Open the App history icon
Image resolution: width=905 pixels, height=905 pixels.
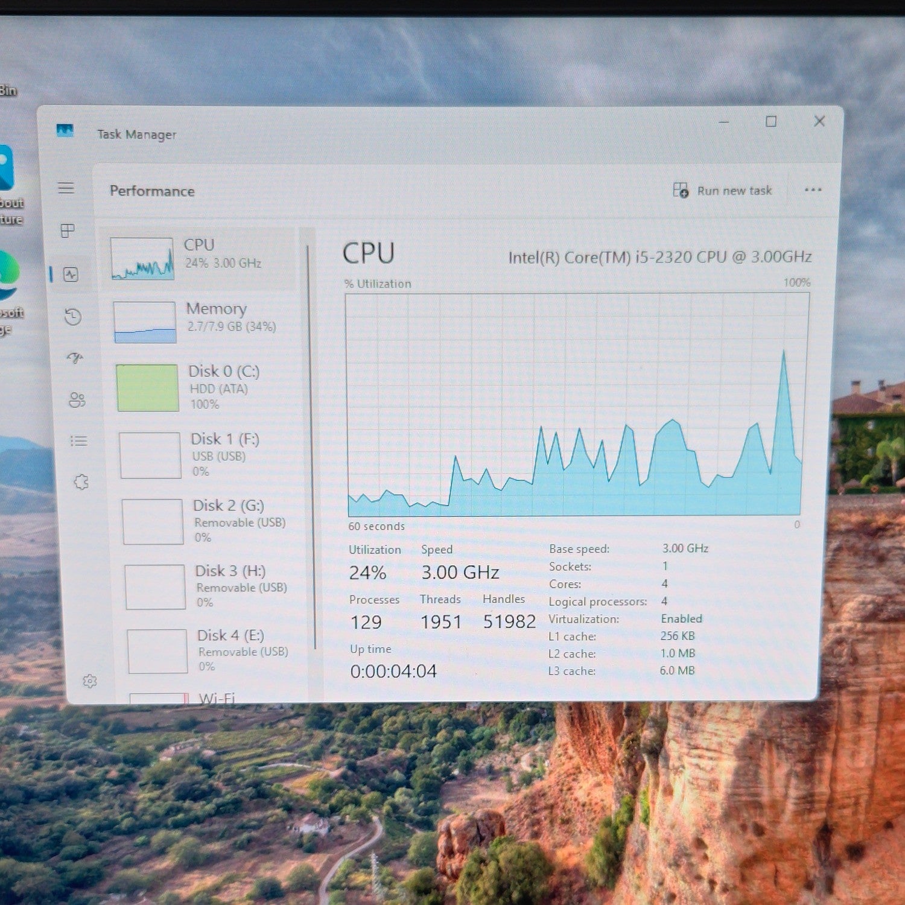click(x=73, y=317)
